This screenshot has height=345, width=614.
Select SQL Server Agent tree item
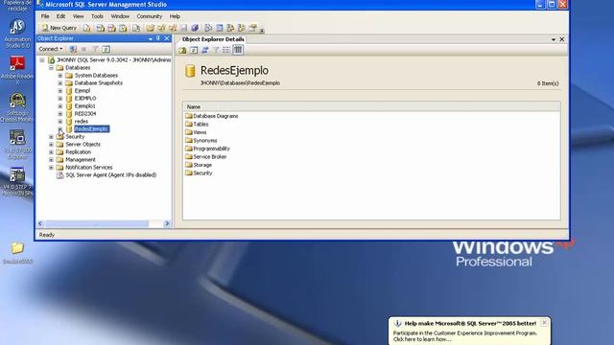(111, 174)
